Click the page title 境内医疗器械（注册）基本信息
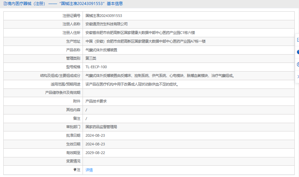The width and height of the screenshot is (299, 177). click(65, 4)
